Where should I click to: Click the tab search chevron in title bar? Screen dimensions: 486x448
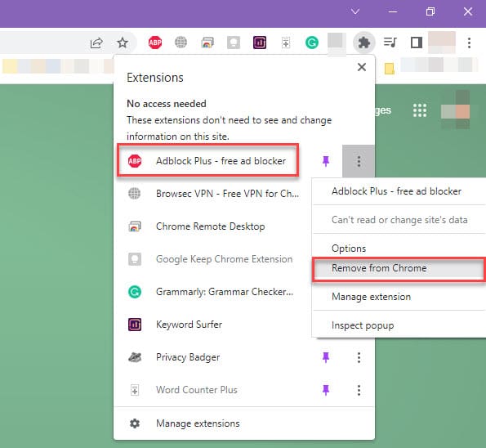tap(355, 11)
